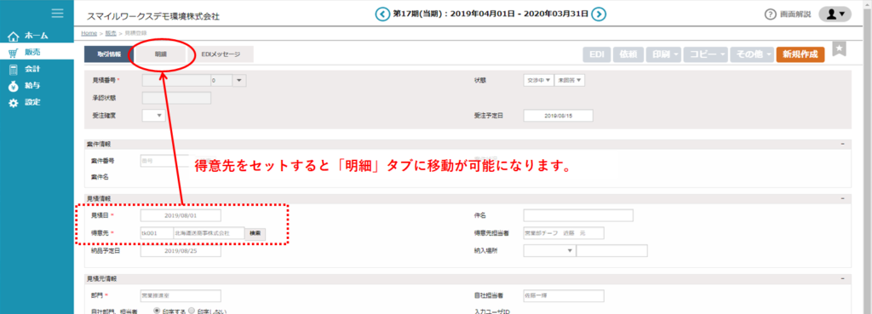This screenshot has width=872, height=314.
Task: Click the 納入場所 text field
Action: pyautogui.click(x=611, y=251)
